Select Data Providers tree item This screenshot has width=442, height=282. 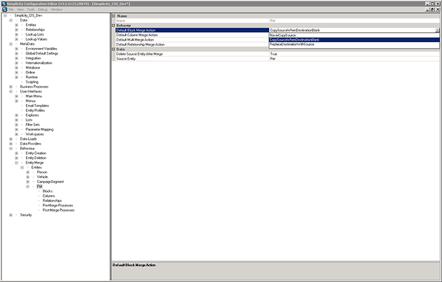tap(30, 144)
